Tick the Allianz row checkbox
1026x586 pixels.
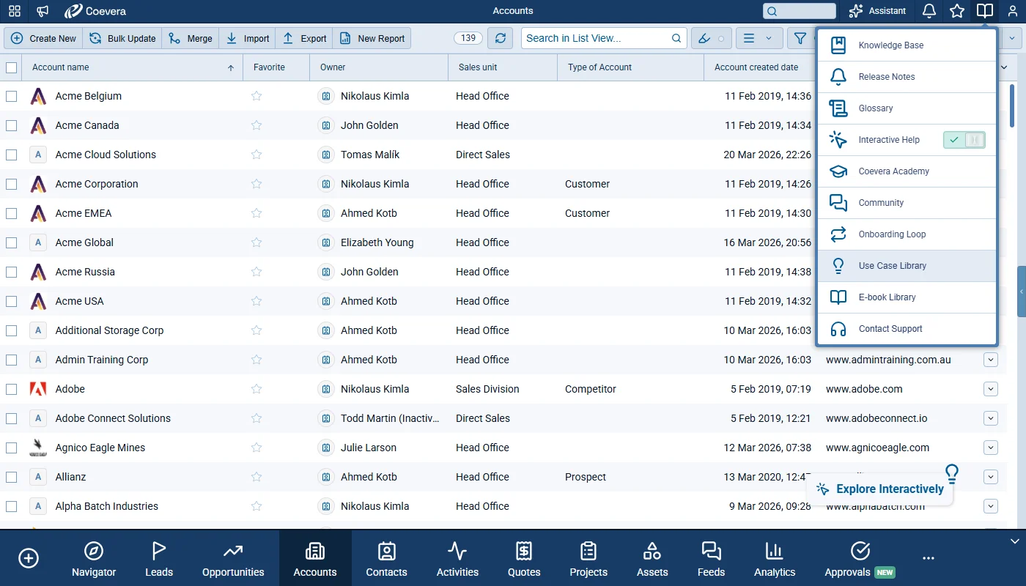click(11, 477)
